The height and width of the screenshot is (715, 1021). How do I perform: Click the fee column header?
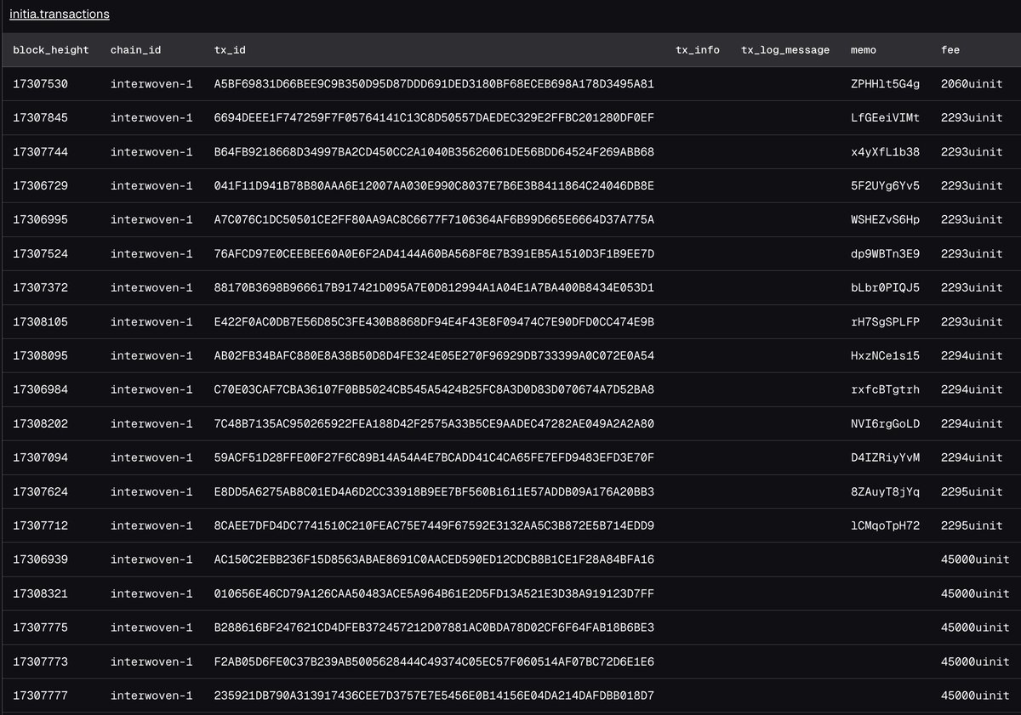(x=950, y=50)
